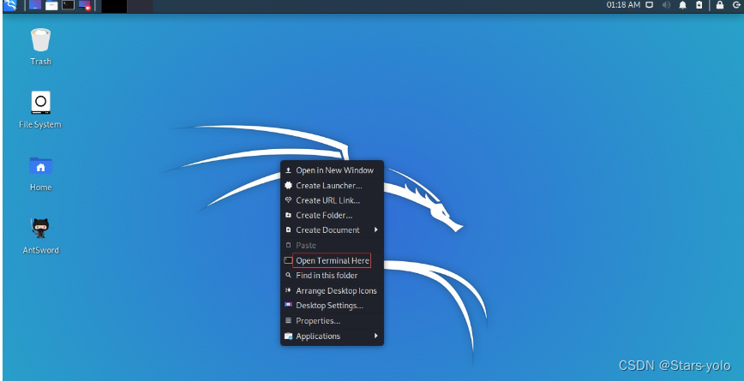Click the Show Desktop panel launcher
Screen dimensions: 744x381
(35, 5)
